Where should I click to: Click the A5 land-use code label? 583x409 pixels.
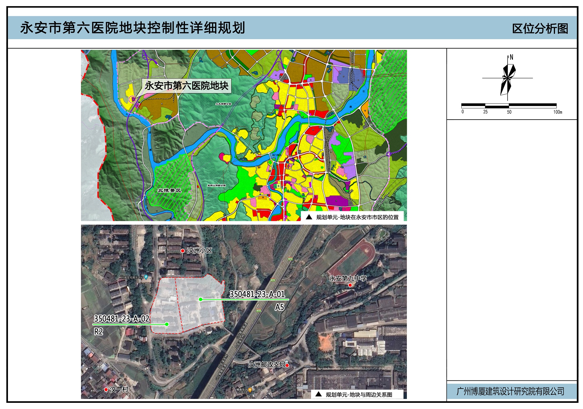click(279, 307)
